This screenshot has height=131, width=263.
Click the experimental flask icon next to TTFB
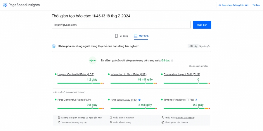click(196, 100)
